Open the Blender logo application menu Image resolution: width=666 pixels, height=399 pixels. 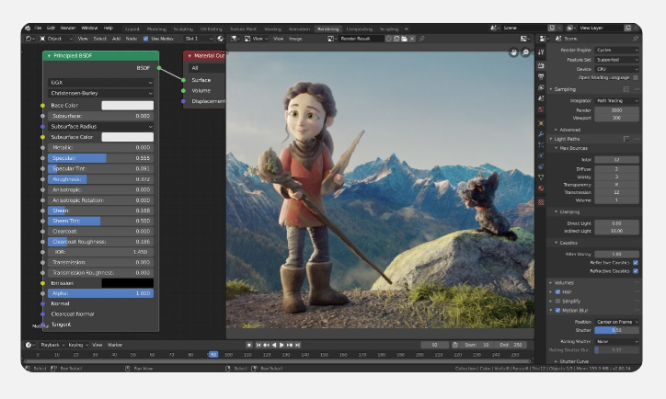[x=28, y=28]
